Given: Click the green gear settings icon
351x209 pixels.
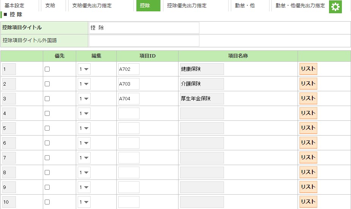Looking at the screenshot, I should pyautogui.click(x=335, y=7).
